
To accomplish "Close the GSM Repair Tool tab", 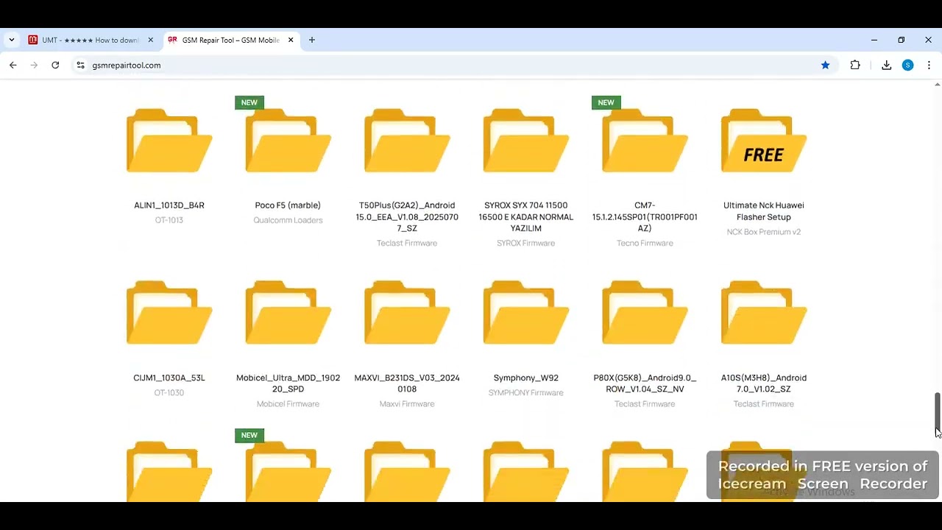I will point(291,40).
